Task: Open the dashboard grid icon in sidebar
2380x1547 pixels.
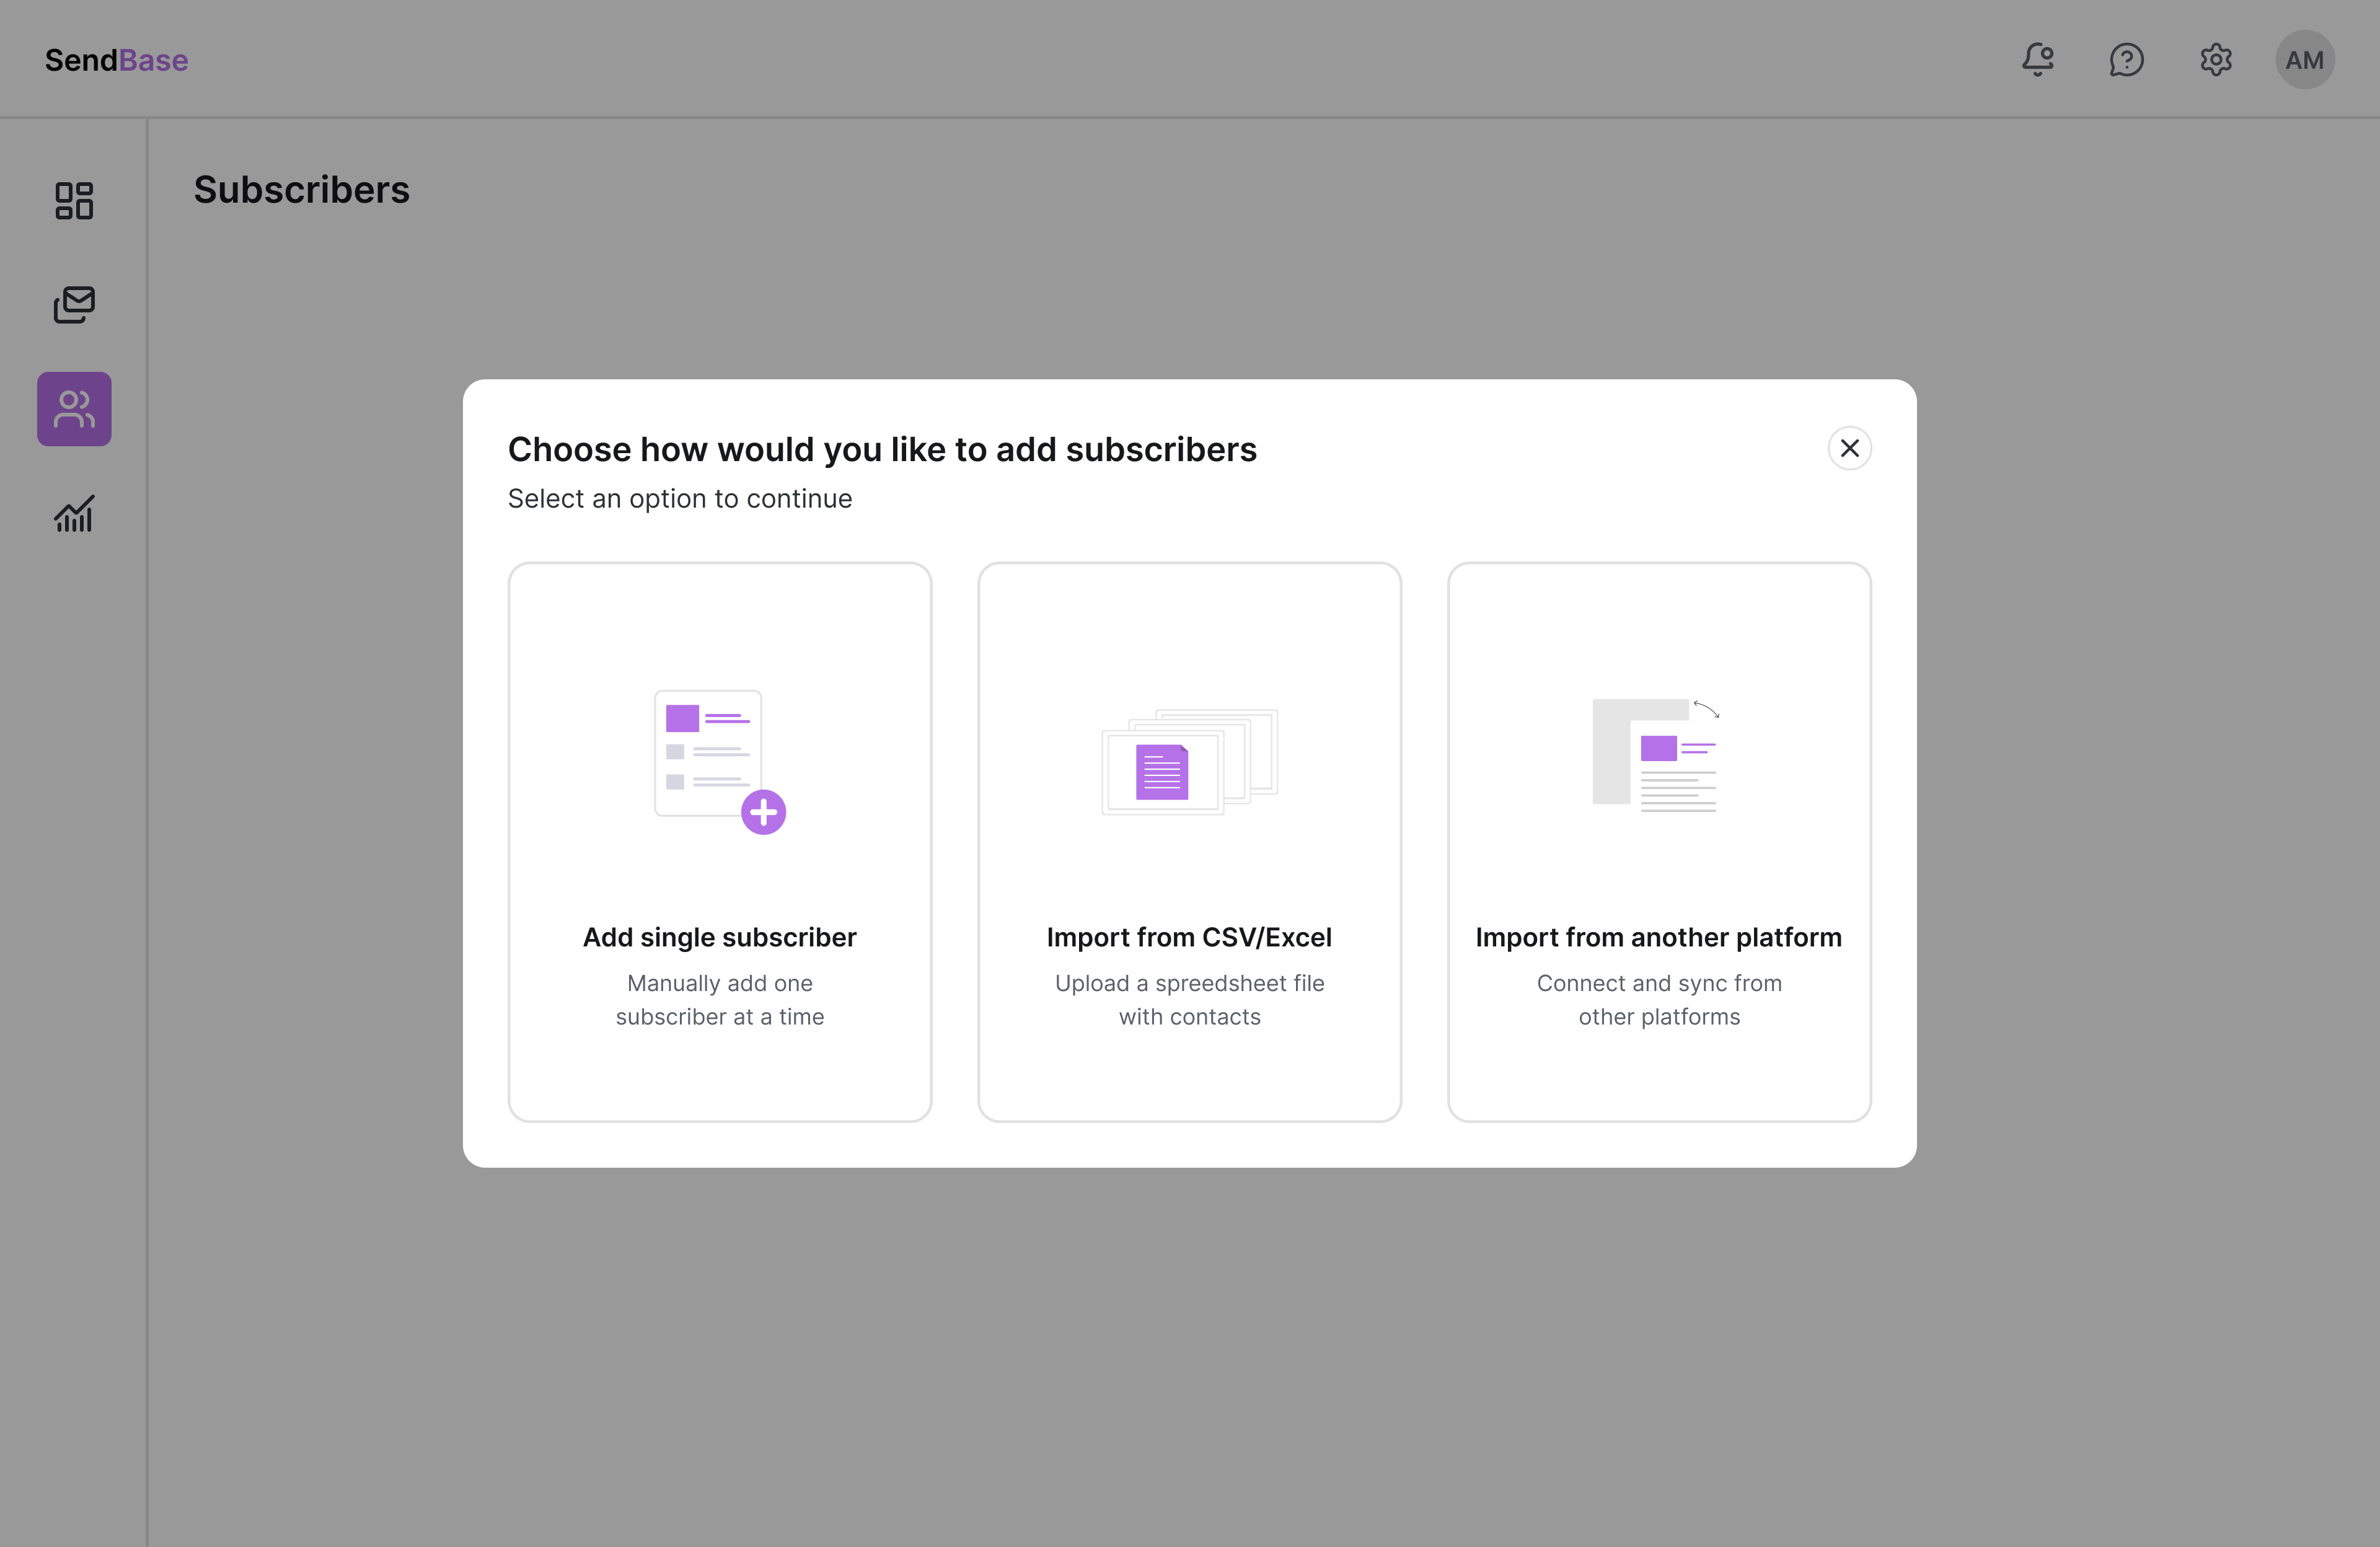Action: (x=74, y=201)
